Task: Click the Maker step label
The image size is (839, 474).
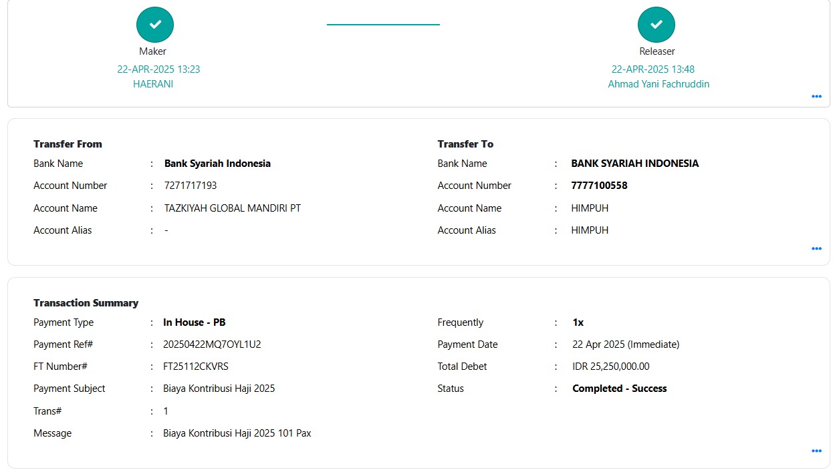Action: [x=153, y=51]
